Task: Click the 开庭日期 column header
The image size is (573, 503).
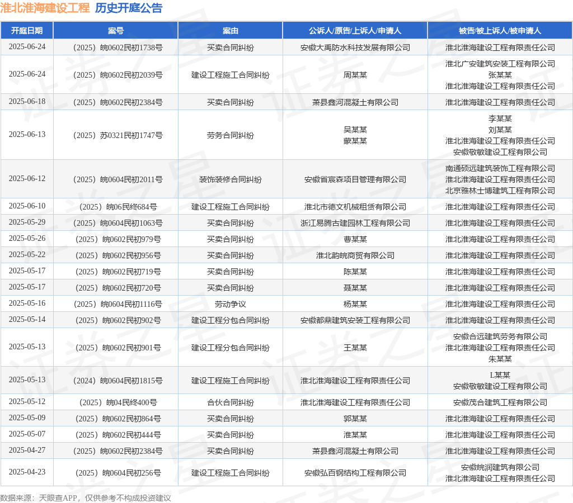Action: click(x=27, y=31)
